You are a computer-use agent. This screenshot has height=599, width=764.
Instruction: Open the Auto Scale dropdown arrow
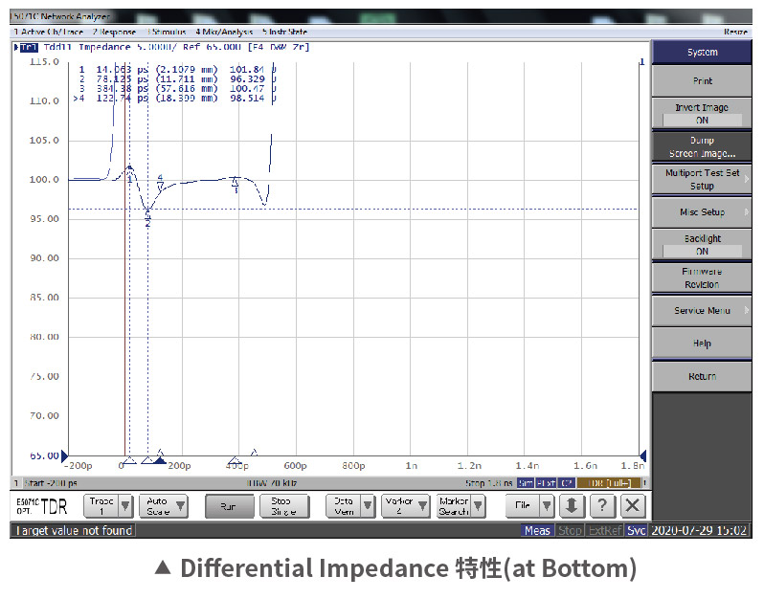[x=180, y=506]
